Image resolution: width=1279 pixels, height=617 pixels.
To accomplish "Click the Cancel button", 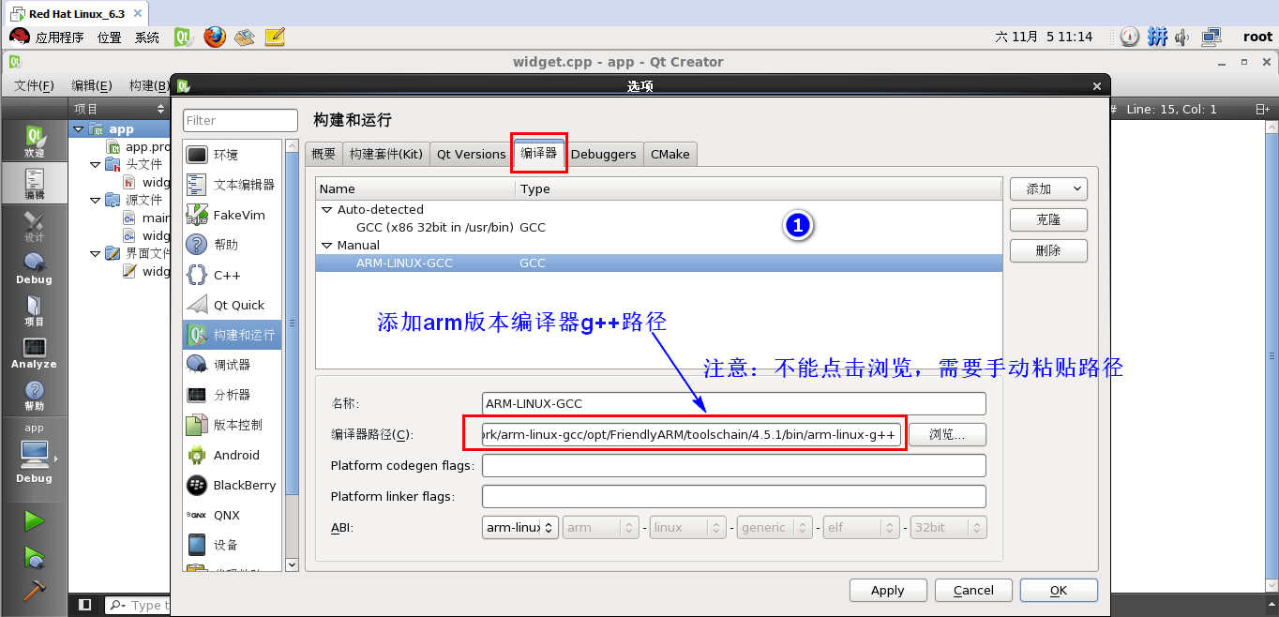I will [x=973, y=590].
